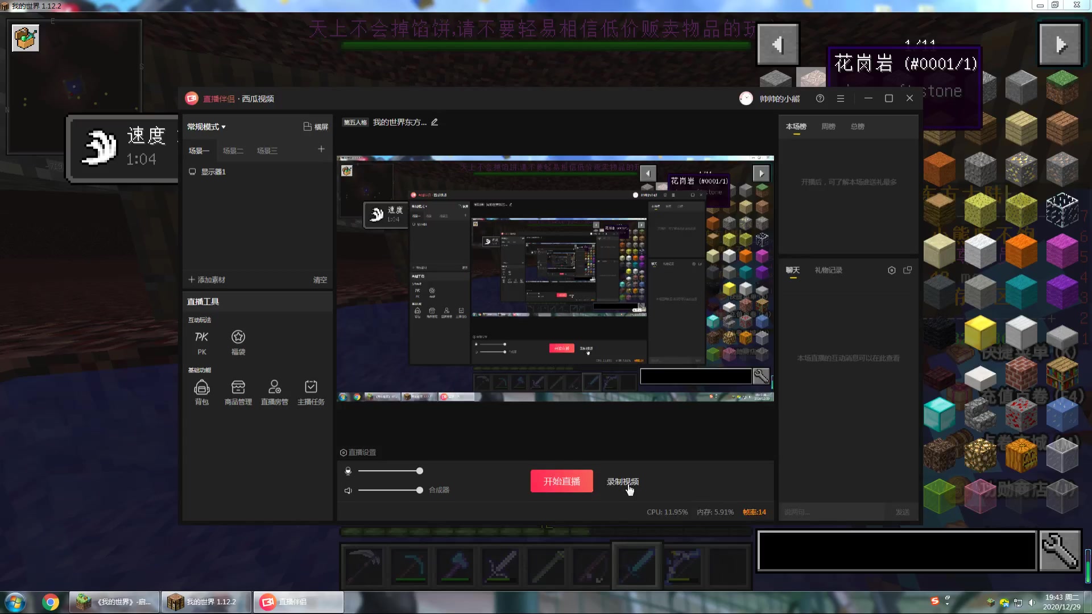Viewport: 1092px width, 614px height.
Task: Click the system tray volume icon
Action: [x=1032, y=602]
